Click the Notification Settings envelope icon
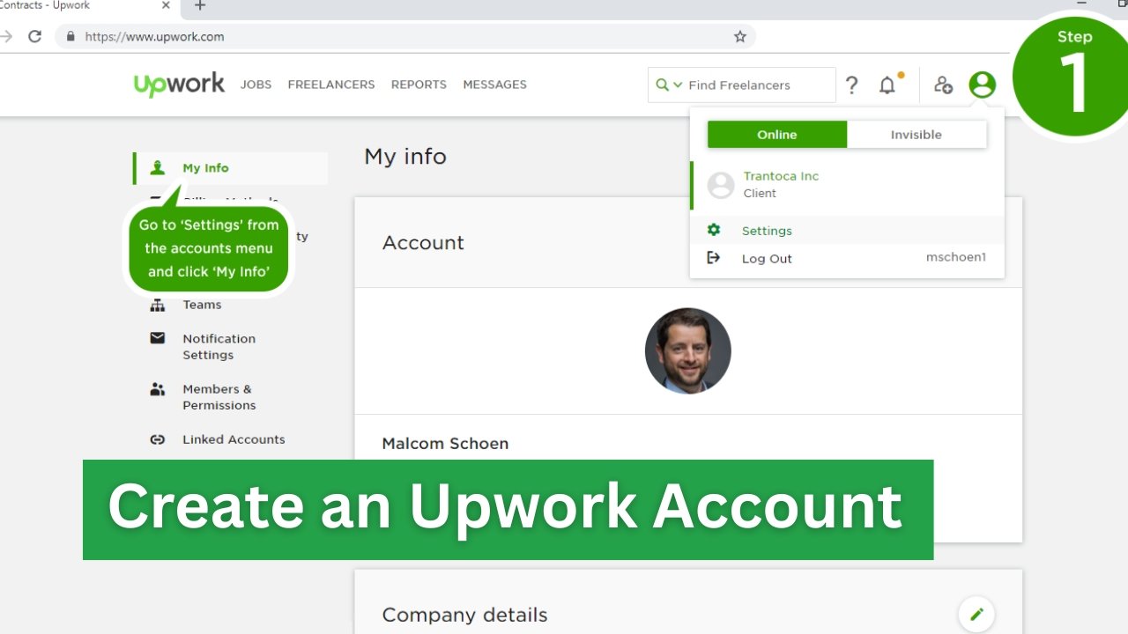This screenshot has height=634, width=1128. pos(158,338)
